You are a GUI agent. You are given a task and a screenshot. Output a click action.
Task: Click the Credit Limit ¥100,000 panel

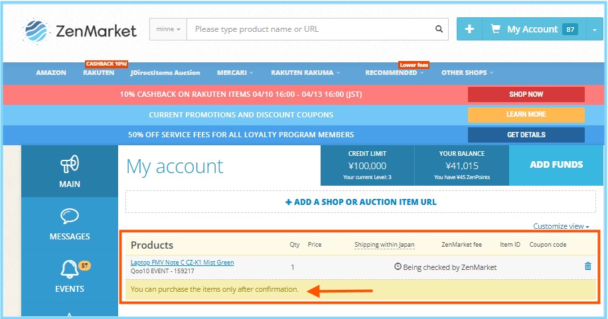point(367,166)
